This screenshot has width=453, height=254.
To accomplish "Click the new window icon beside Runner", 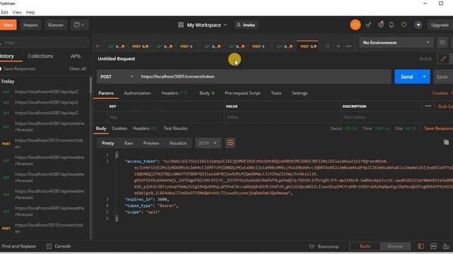I will [79, 25].
